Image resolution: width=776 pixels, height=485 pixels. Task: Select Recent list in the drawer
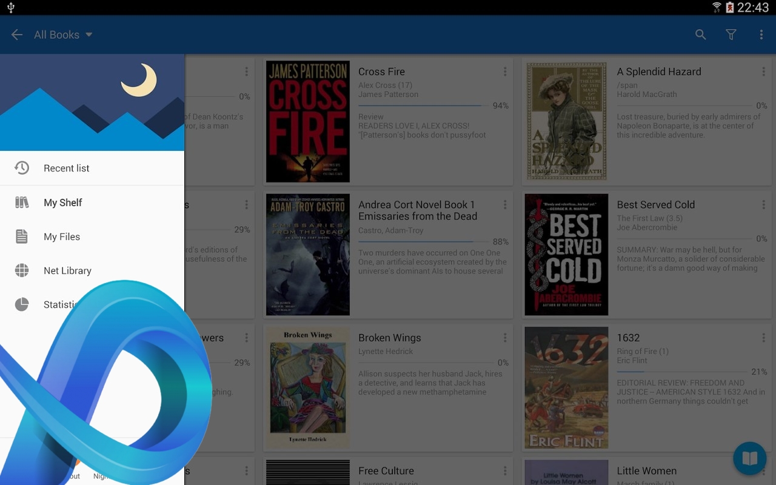coord(92,168)
